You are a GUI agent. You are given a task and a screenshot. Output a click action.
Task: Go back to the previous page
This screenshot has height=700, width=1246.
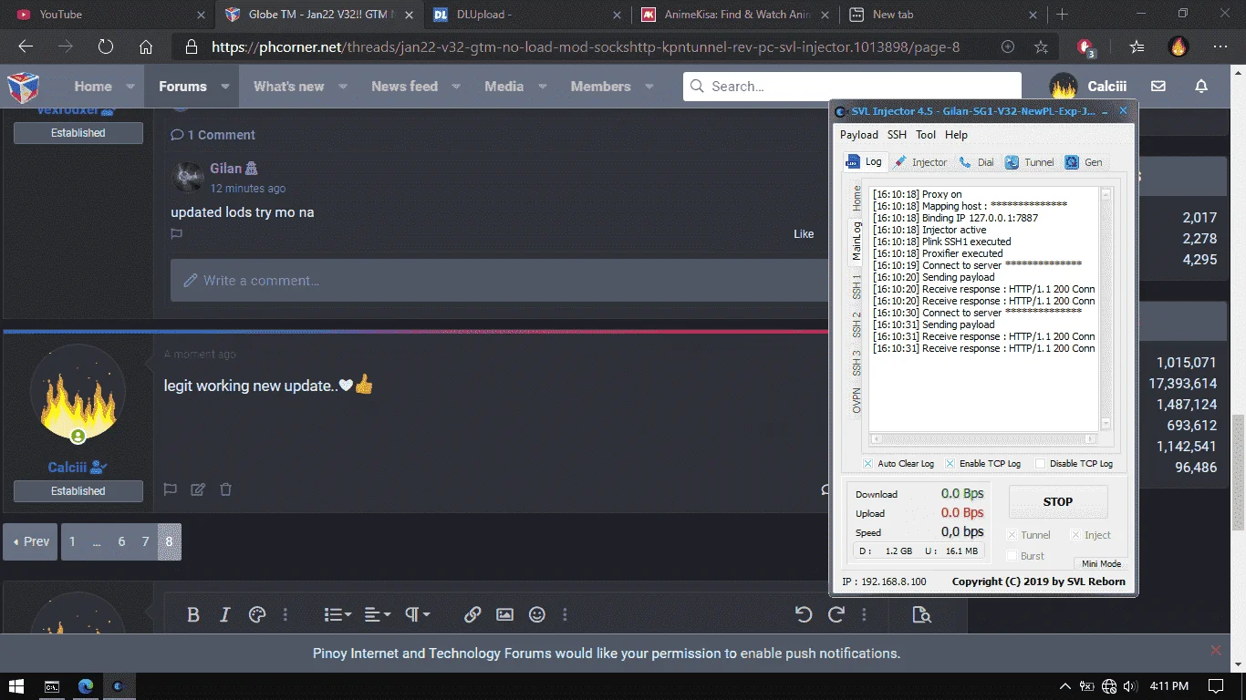[26, 47]
